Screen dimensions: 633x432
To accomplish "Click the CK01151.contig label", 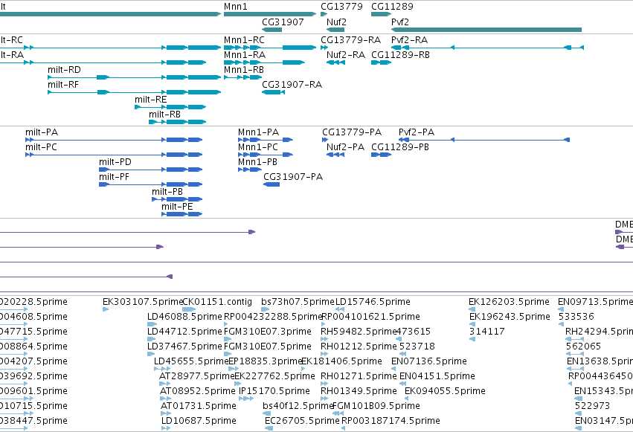I will point(217,302).
